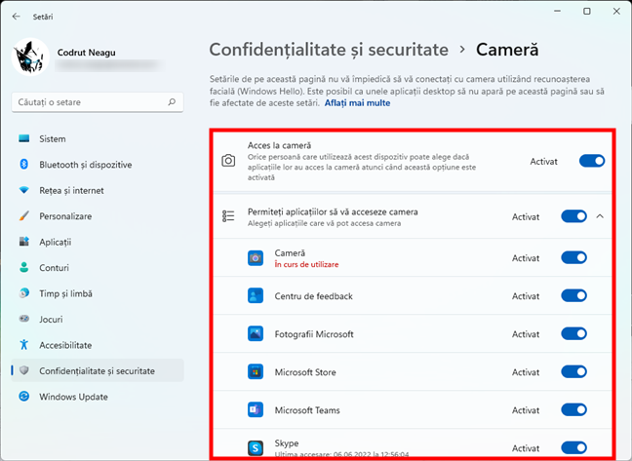
Task: Click the Wi-Fi network icon in sidebar
Action: pos(24,190)
